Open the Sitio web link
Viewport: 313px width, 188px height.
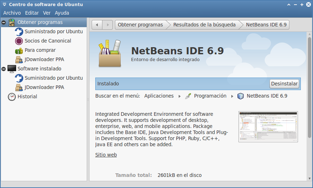point(106,155)
